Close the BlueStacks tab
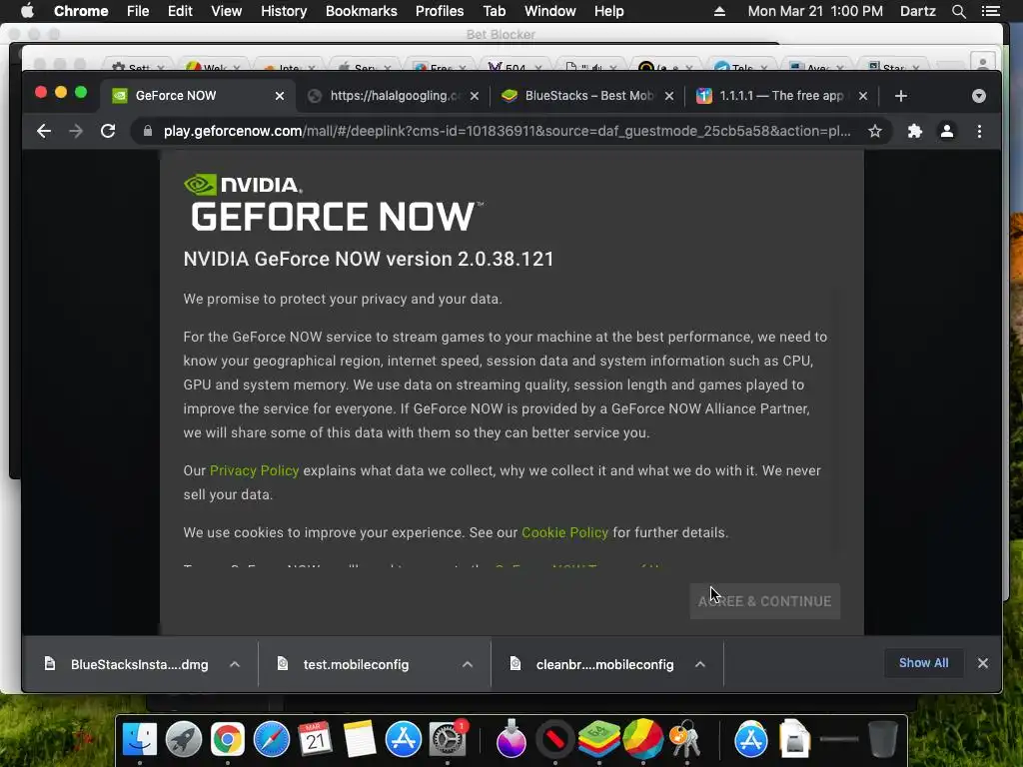This screenshot has height=767, width=1023. (x=668, y=96)
